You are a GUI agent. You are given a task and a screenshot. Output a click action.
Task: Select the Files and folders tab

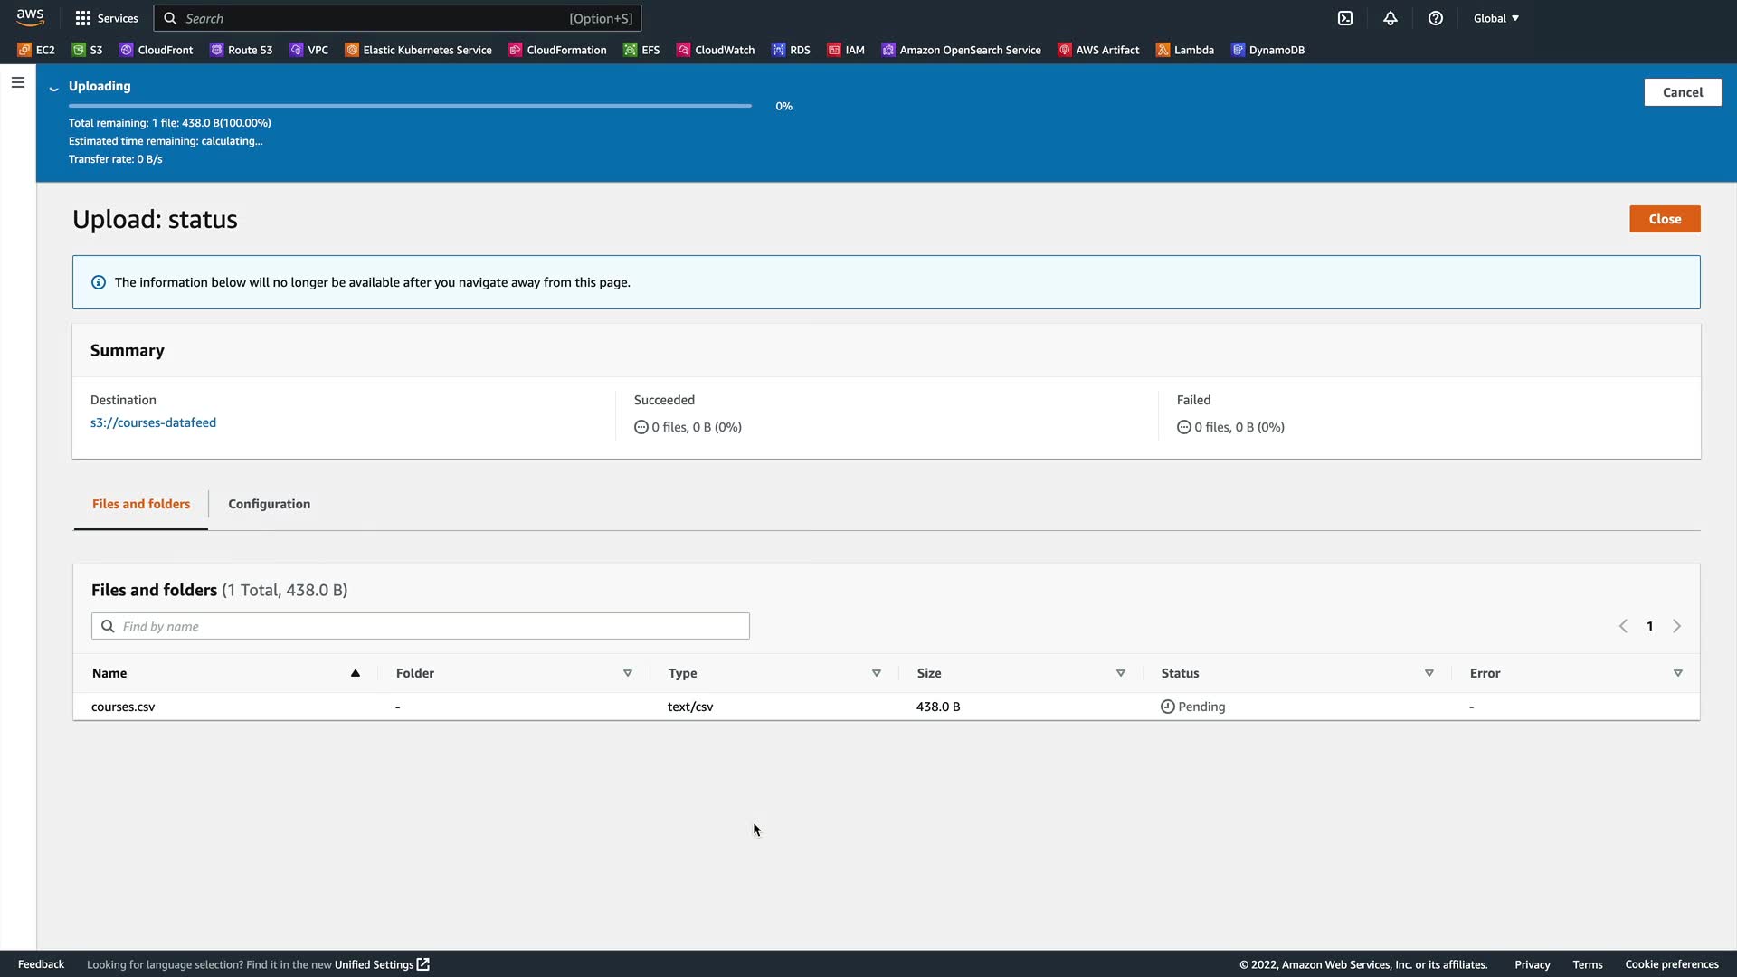(x=141, y=504)
